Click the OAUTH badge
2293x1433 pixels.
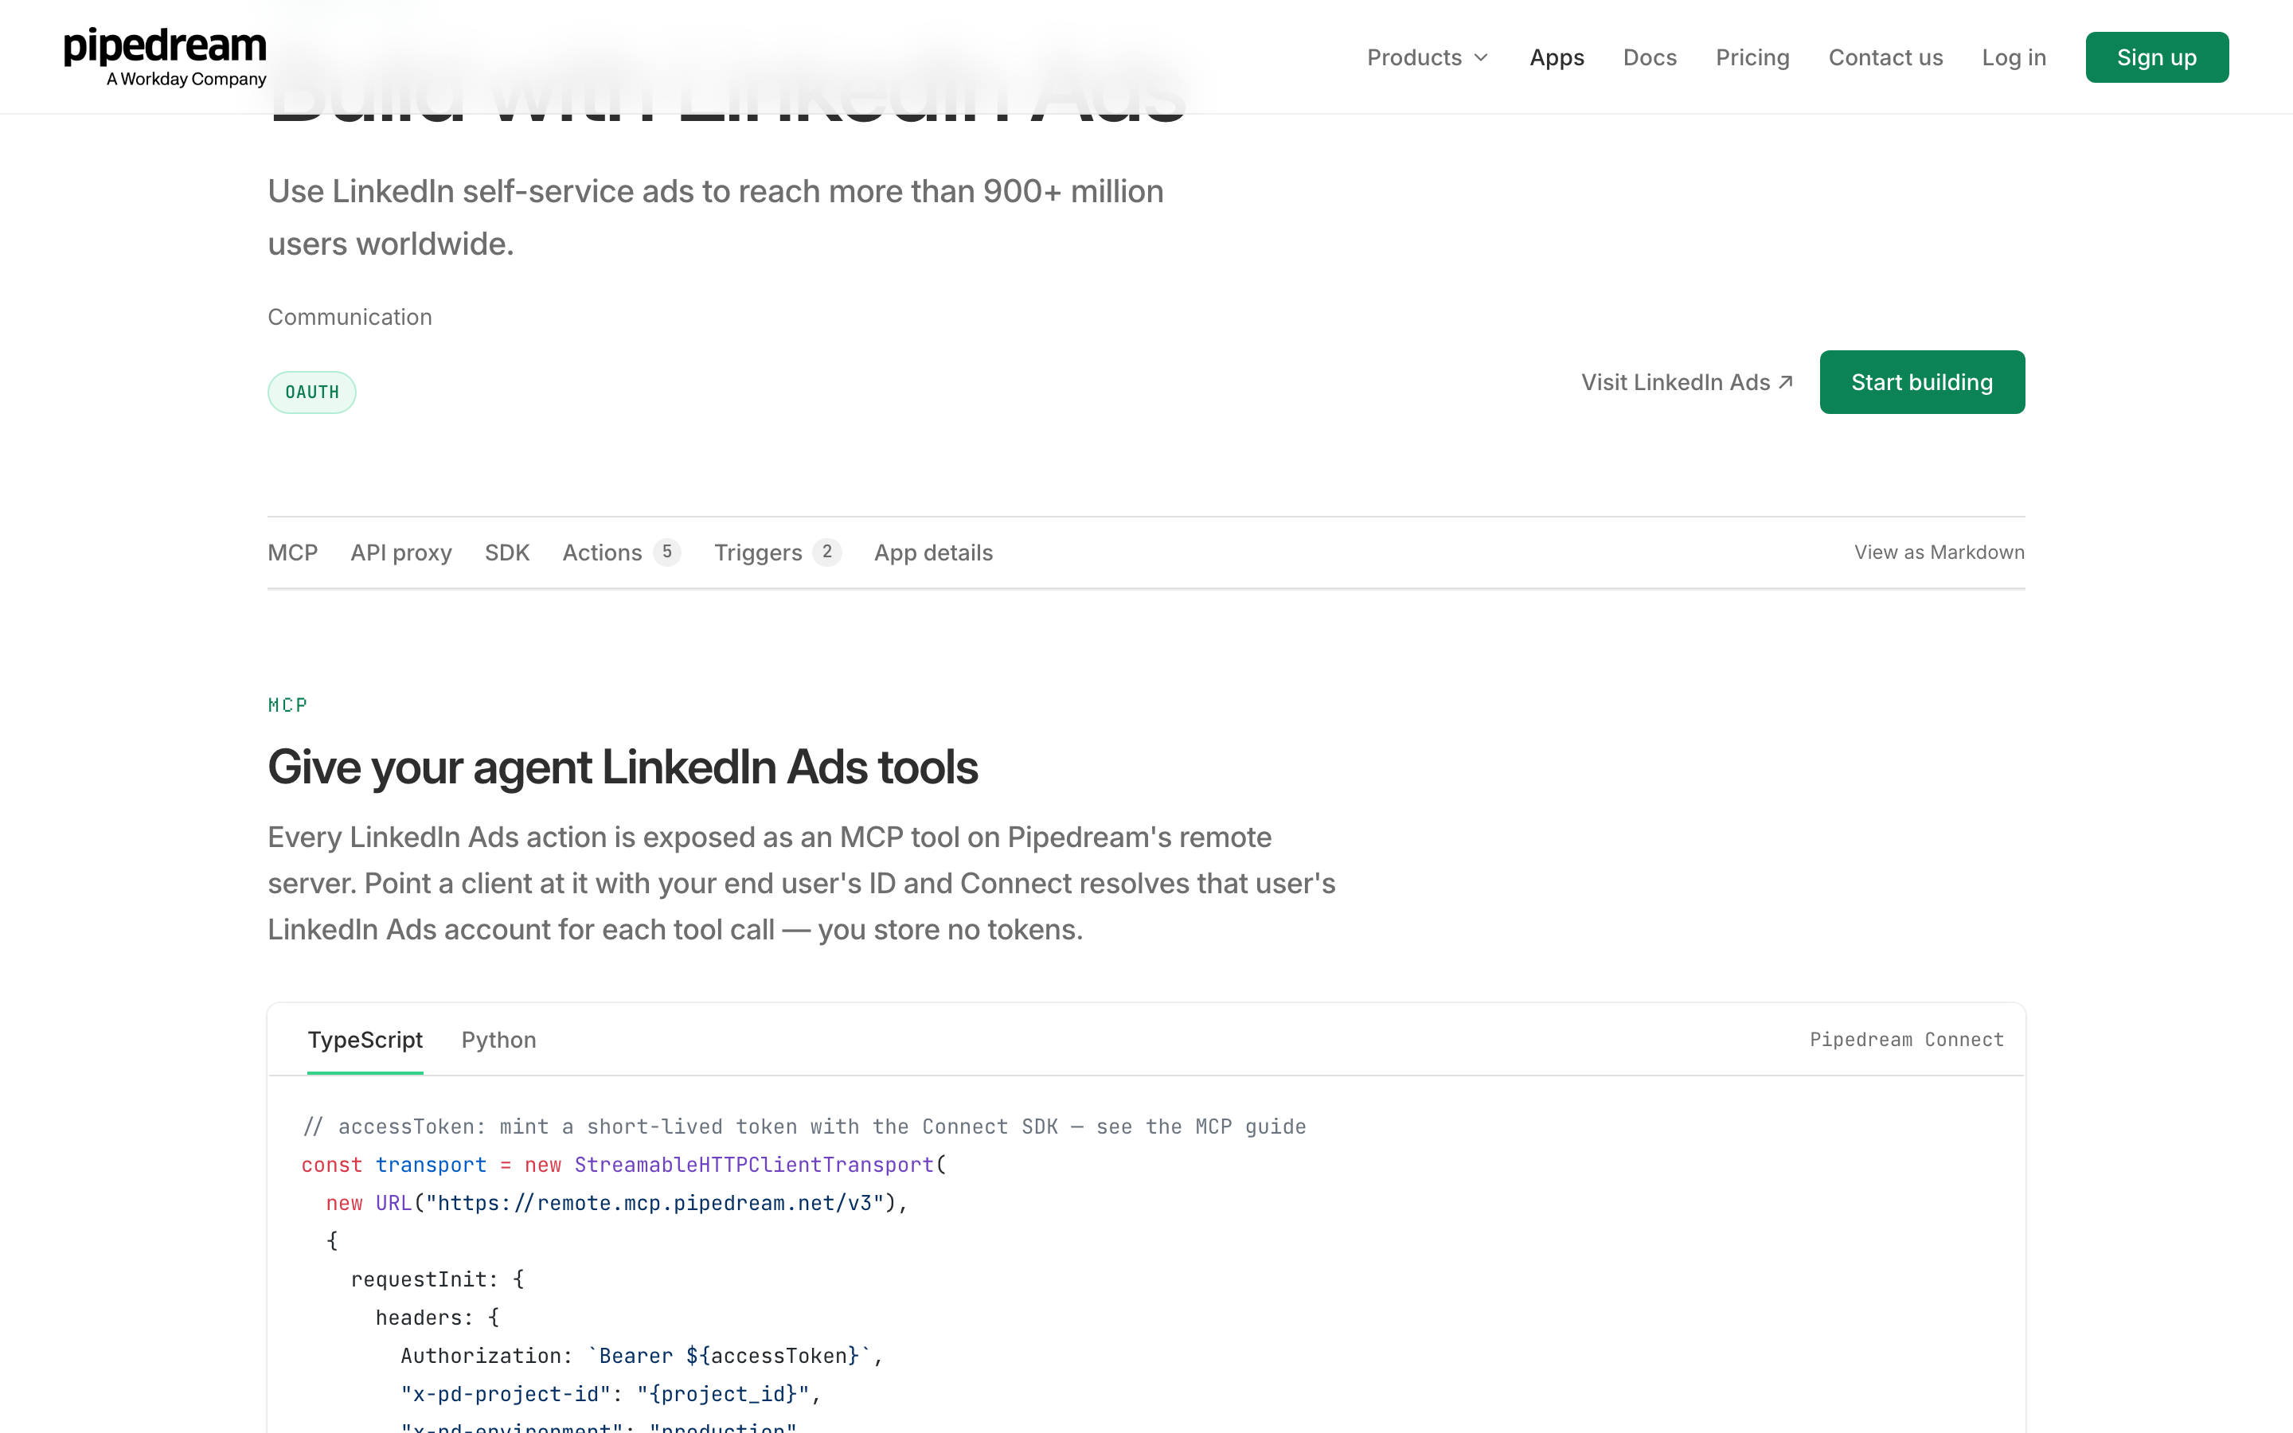click(x=312, y=392)
